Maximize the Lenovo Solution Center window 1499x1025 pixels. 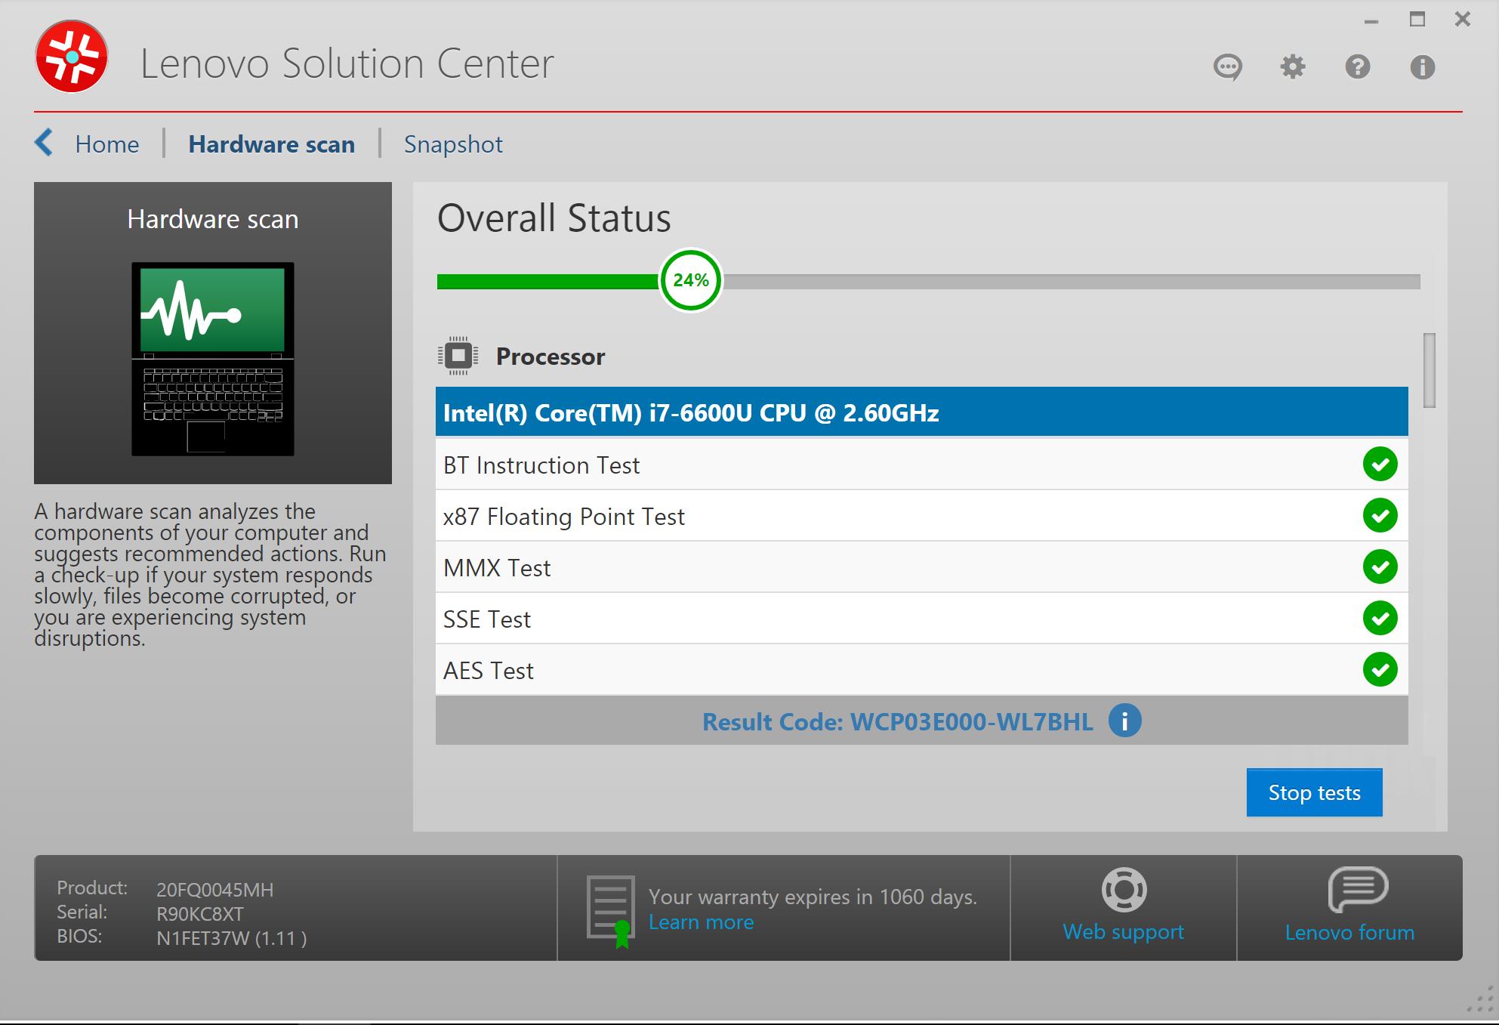1417,20
